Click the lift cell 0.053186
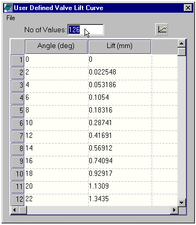 (x=120, y=86)
